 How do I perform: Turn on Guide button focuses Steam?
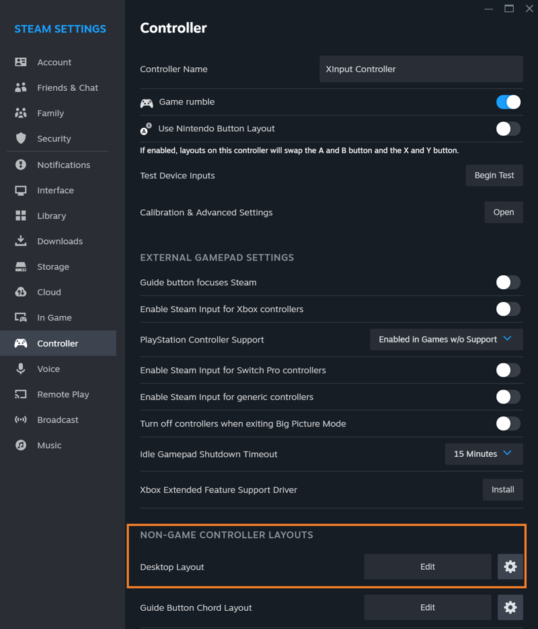(508, 283)
